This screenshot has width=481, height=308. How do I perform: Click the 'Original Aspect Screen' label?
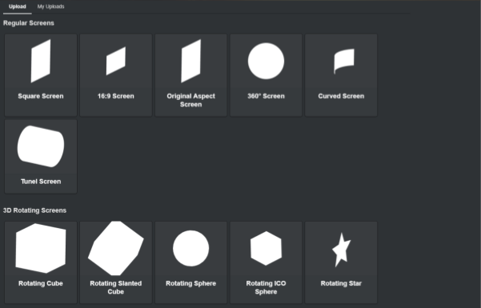(x=190, y=100)
